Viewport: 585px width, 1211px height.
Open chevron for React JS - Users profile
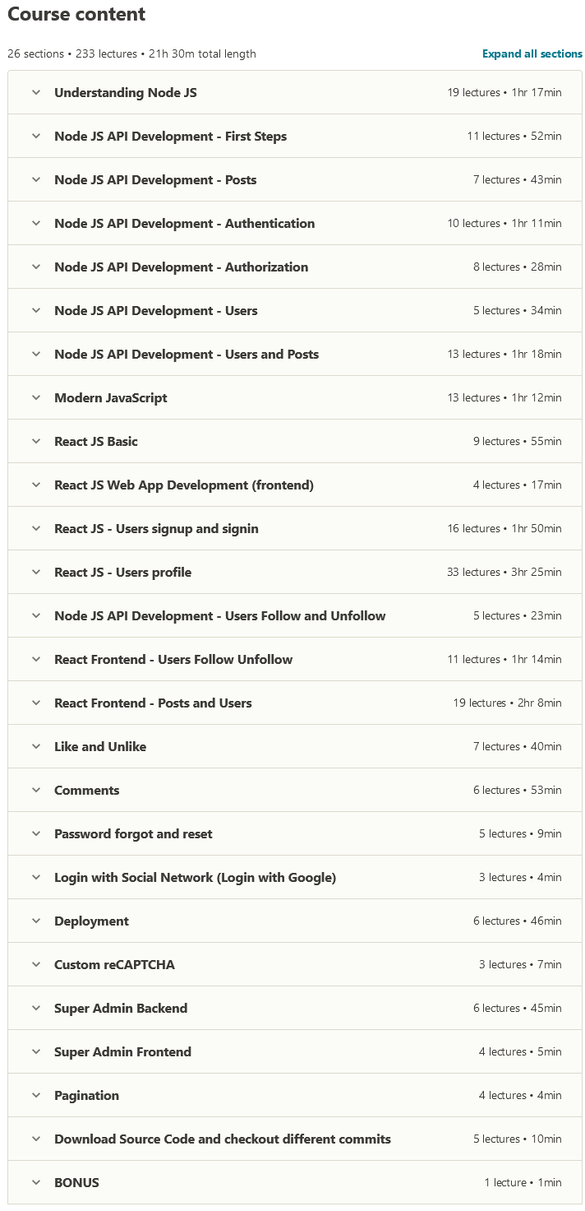pyautogui.click(x=36, y=572)
